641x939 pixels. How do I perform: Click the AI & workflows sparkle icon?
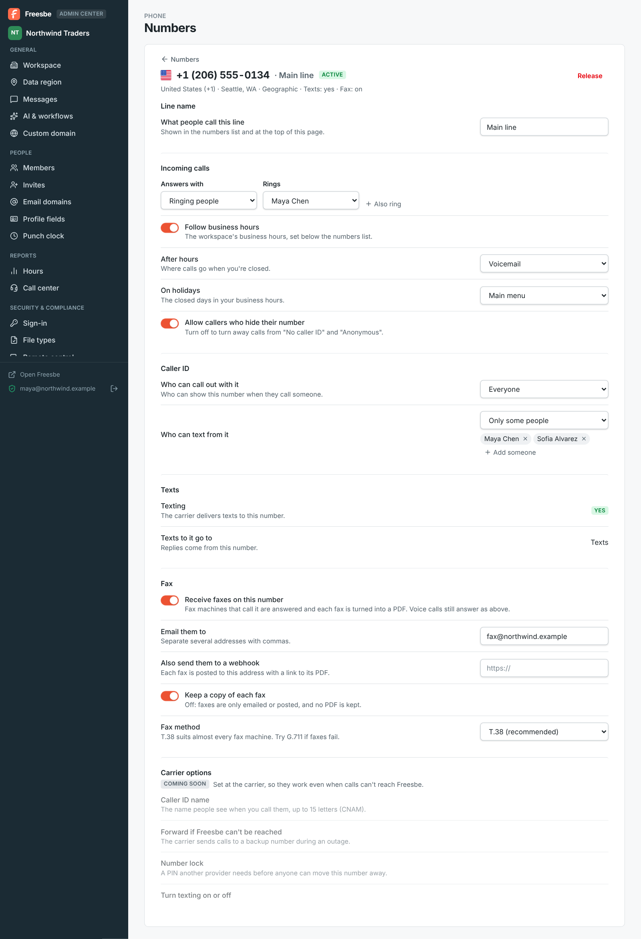[x=14, y=116]
